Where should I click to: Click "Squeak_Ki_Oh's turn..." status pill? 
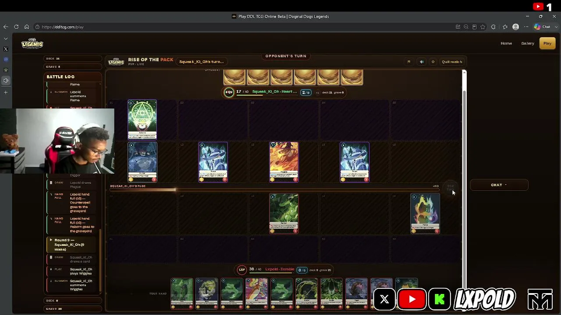(x=202, y=62)
